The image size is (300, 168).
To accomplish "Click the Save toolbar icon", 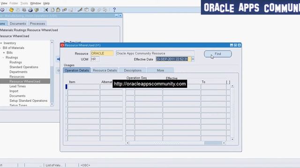I will coord(11,10).
